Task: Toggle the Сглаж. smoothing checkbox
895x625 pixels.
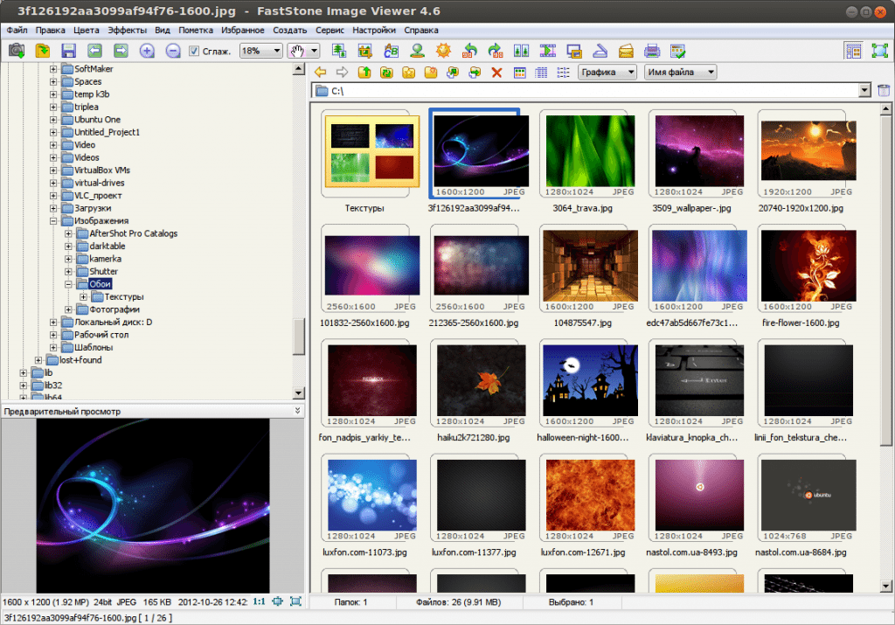Action: point(194,52)
